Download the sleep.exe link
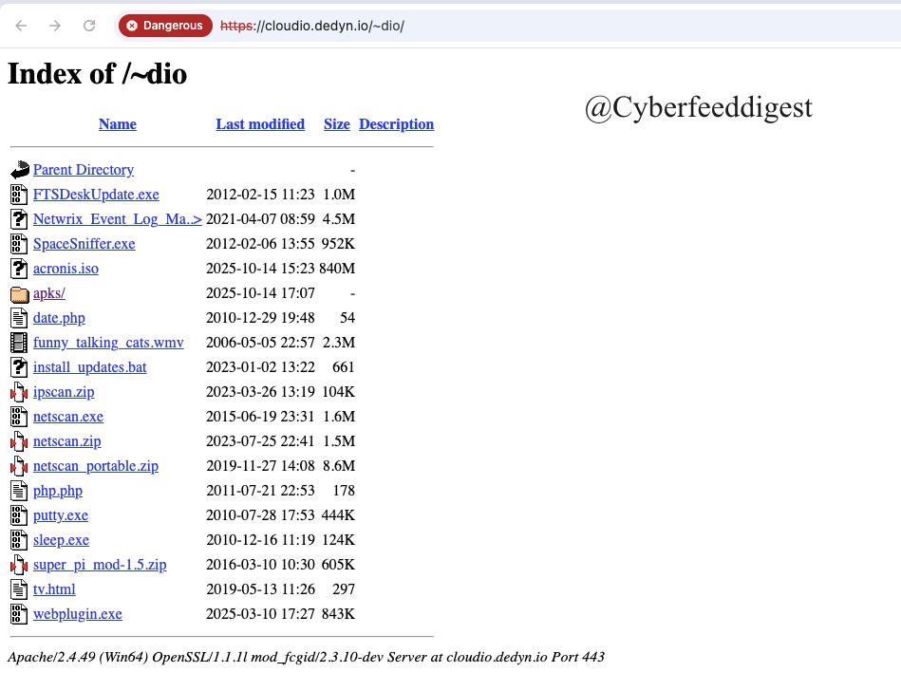Viewport: 901px width, 691px height. coord(61,540)
